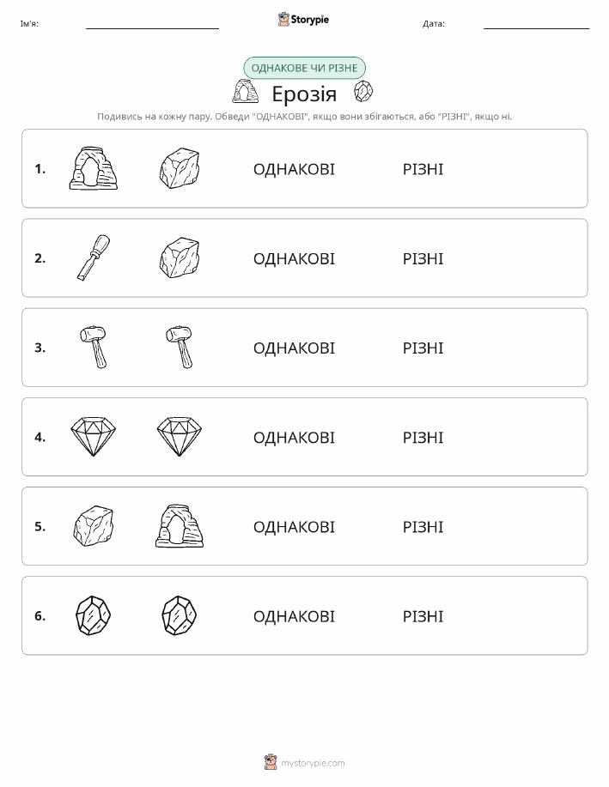
Task: Click the Storypie logo at top
Action: click(x=303, y=20)
